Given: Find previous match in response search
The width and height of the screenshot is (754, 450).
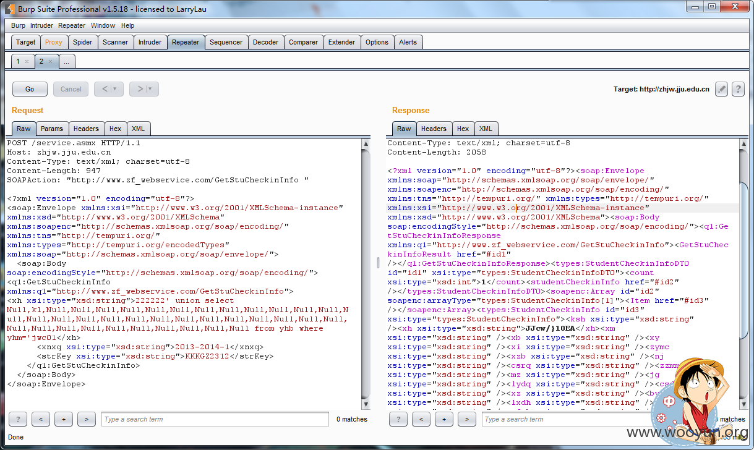Looking at the screenshot, I should tap(421, 419).
